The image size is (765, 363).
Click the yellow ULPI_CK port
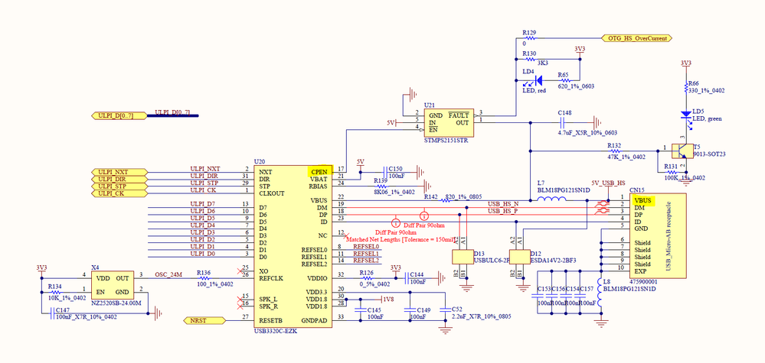[119, 193]
